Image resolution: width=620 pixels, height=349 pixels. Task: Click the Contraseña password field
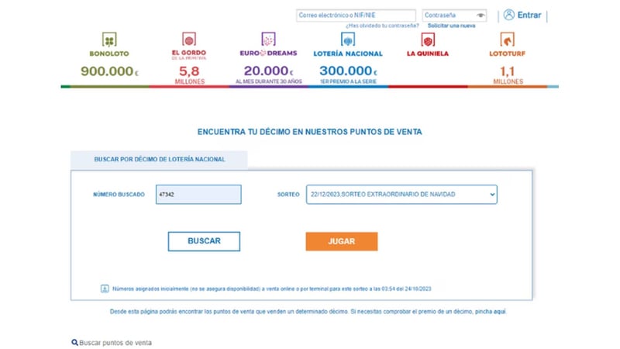tap(449, 15)
